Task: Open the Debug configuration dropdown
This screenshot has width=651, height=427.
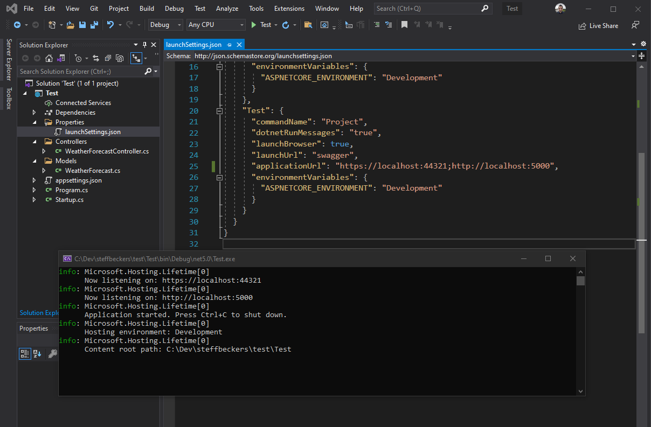Action: tap(167, 25)
